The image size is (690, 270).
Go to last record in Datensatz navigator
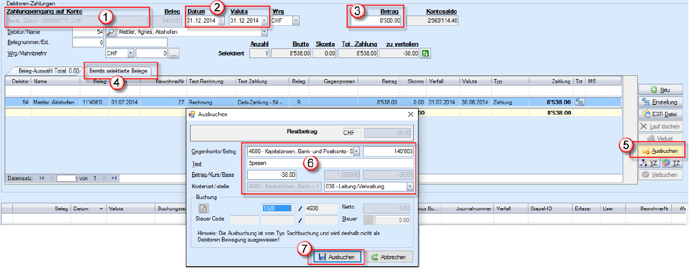(x=114, y=177)
